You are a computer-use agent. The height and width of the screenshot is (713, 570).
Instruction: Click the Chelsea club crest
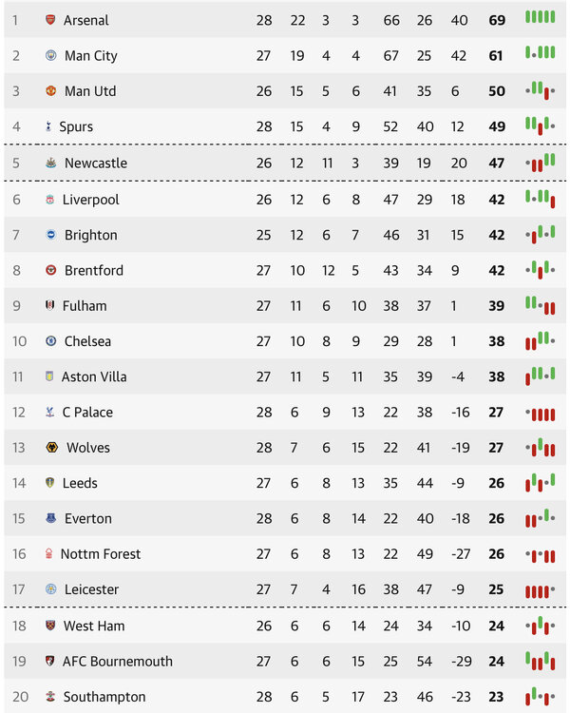[51, 341]
